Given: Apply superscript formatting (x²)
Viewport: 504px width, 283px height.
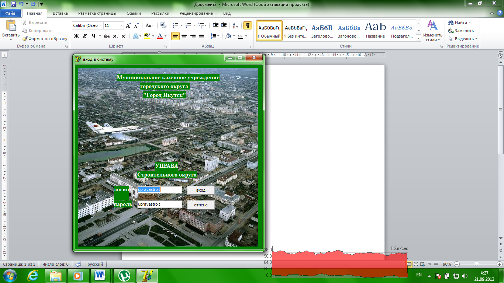Looking at the screenshot, I should 124,36.
